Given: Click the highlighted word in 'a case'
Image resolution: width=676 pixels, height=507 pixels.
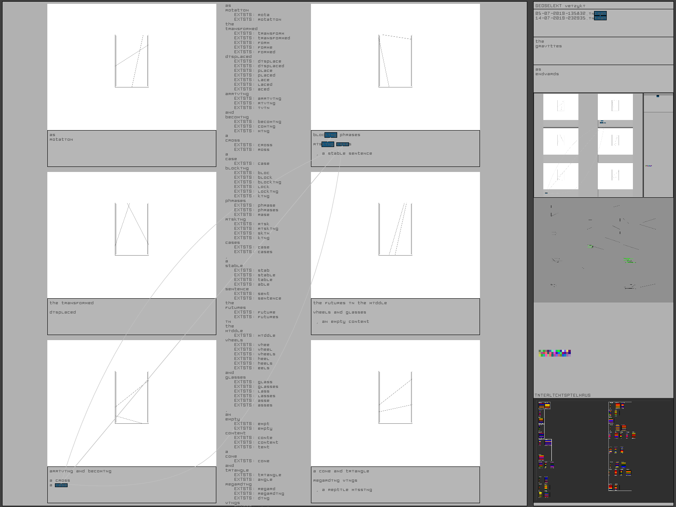Looking at the screenshot, I should pos(61,485).
